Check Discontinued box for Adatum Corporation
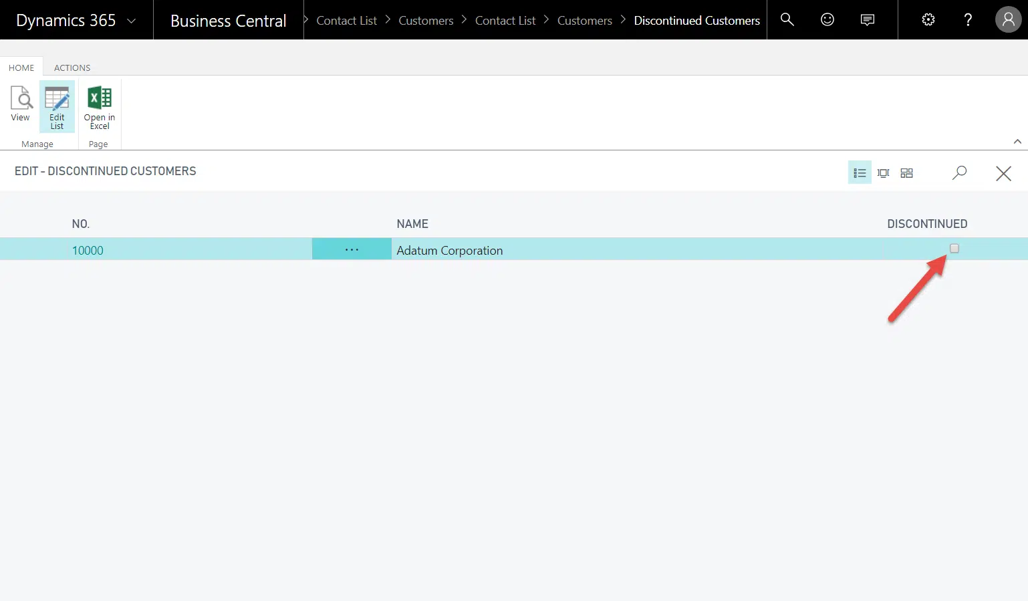Viewport: 1028px width, 601px height. [954, 249]
